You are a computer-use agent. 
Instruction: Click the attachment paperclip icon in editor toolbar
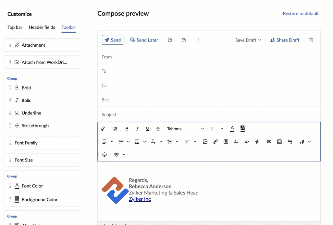click(103, 129)
